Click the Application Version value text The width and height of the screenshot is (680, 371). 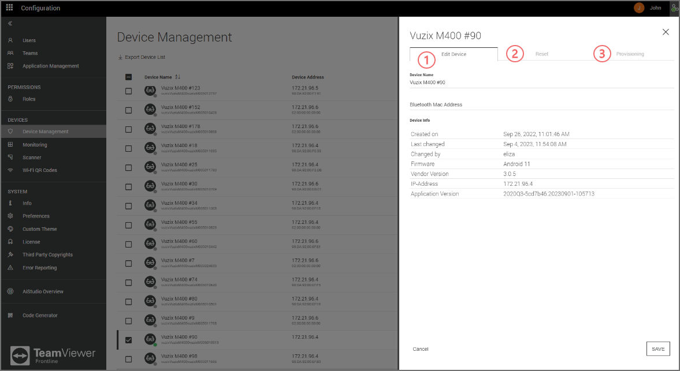pos(549,194)
